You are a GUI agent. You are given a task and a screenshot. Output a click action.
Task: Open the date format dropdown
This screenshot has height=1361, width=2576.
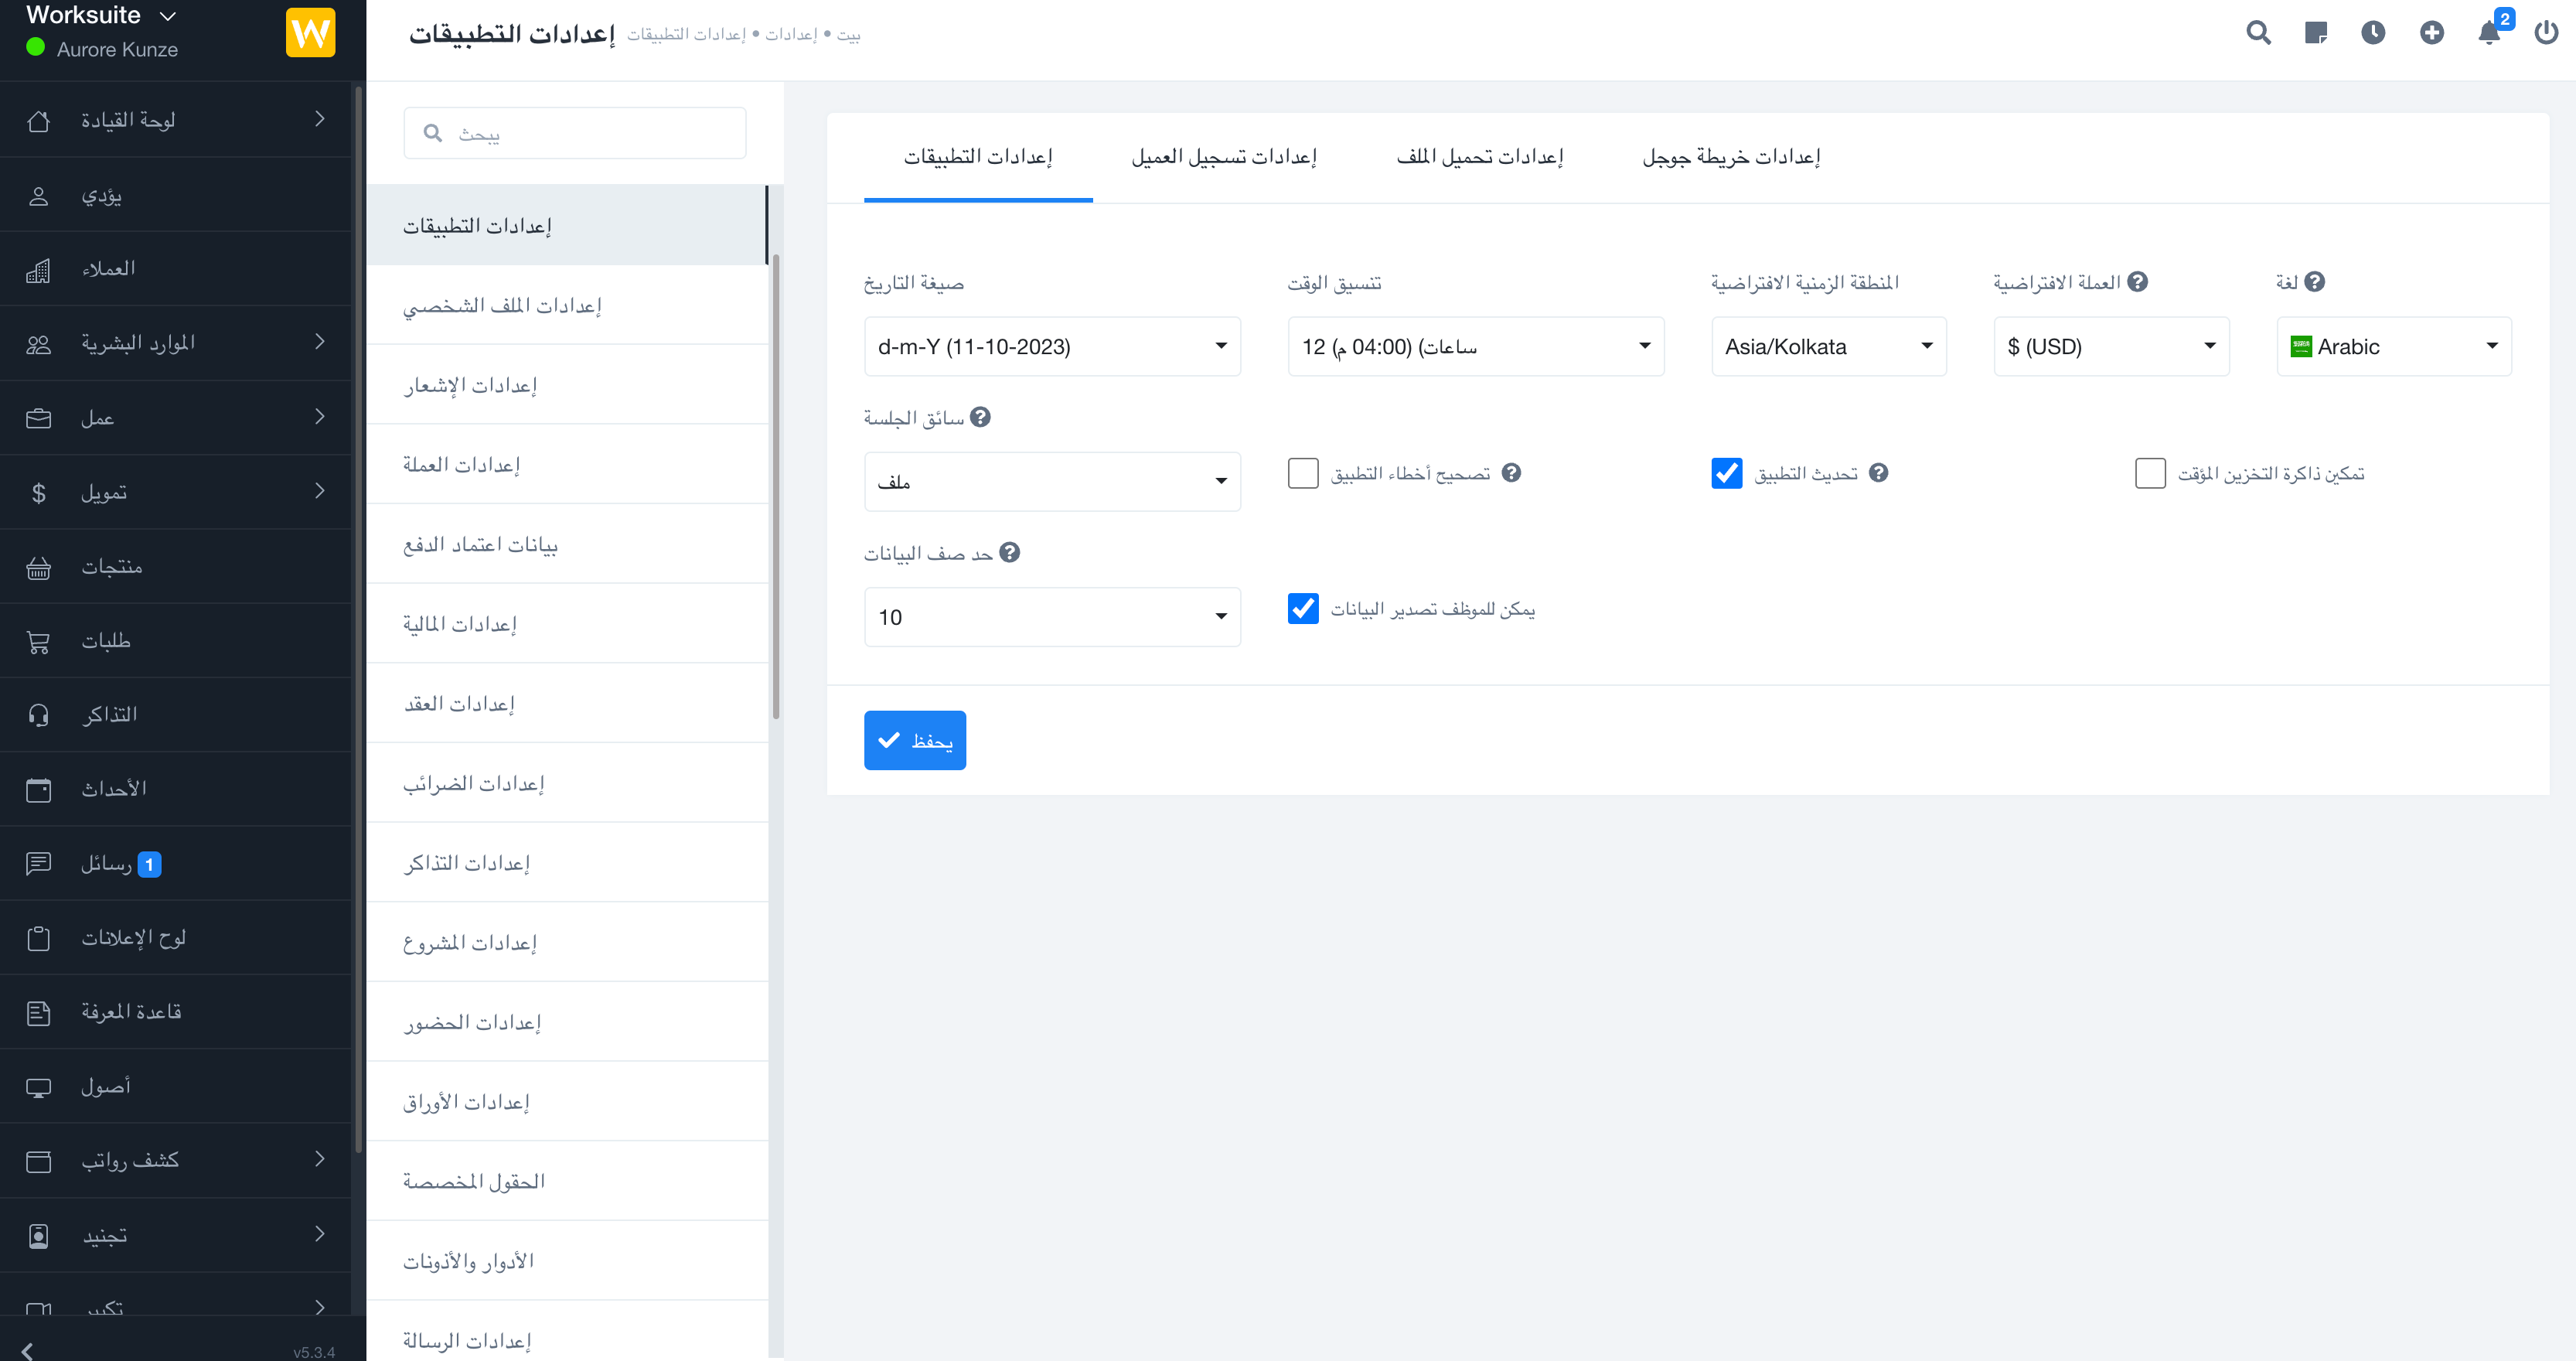[1052, 346]
